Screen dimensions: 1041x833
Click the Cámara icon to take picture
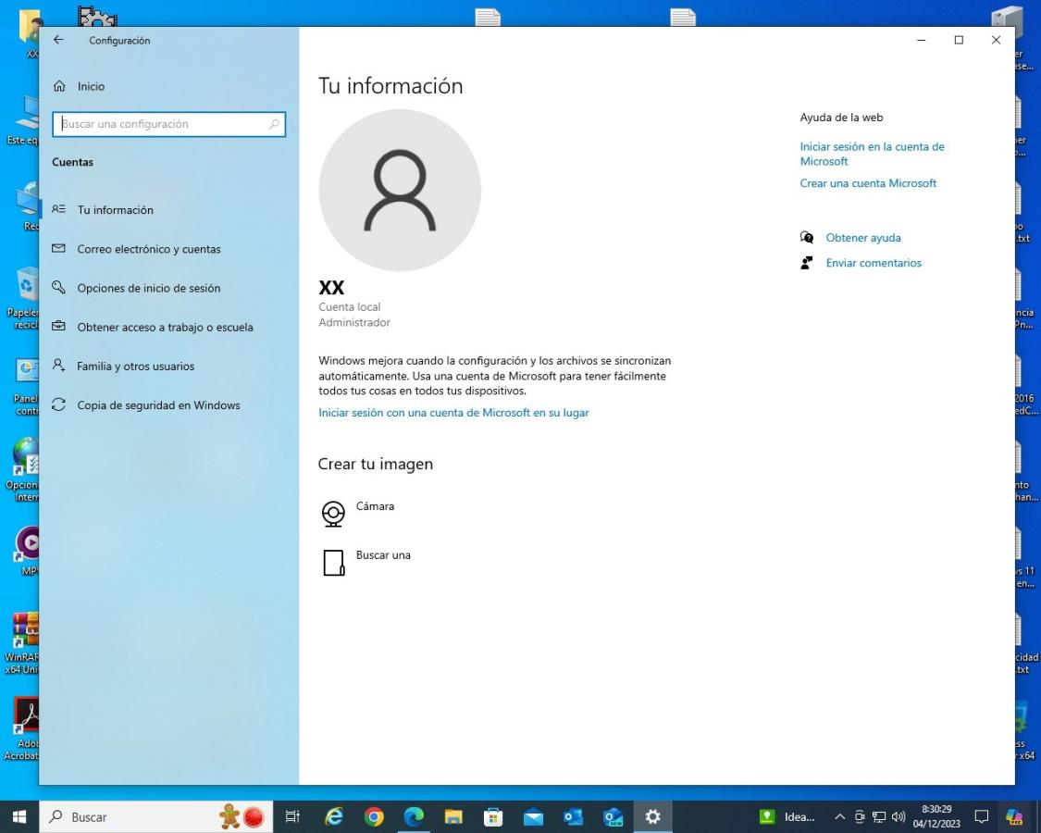[333, 514]
